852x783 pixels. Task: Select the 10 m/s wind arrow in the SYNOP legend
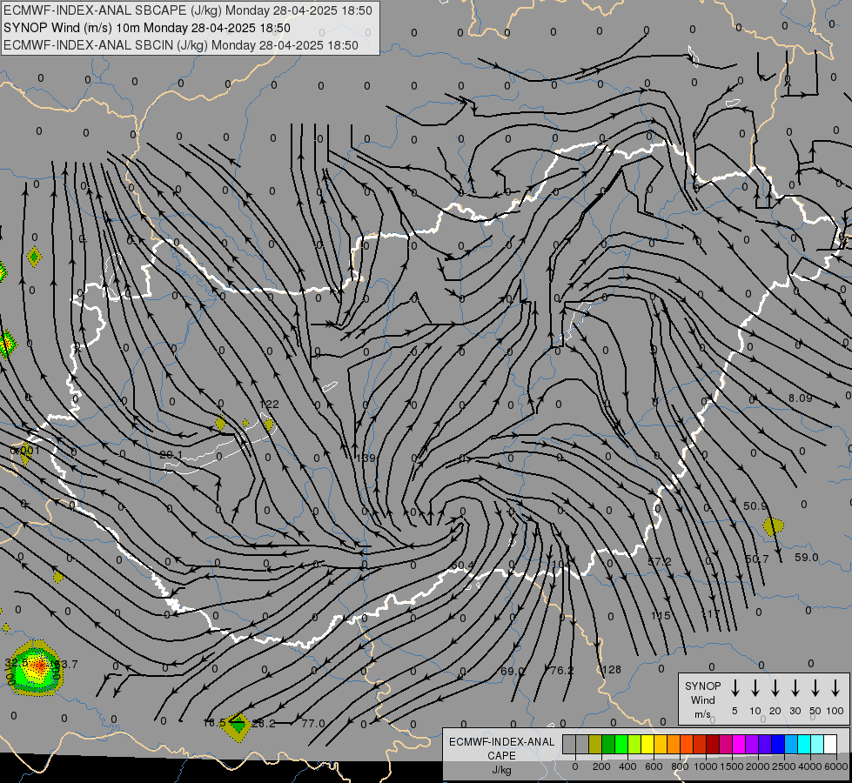[755, 687]
